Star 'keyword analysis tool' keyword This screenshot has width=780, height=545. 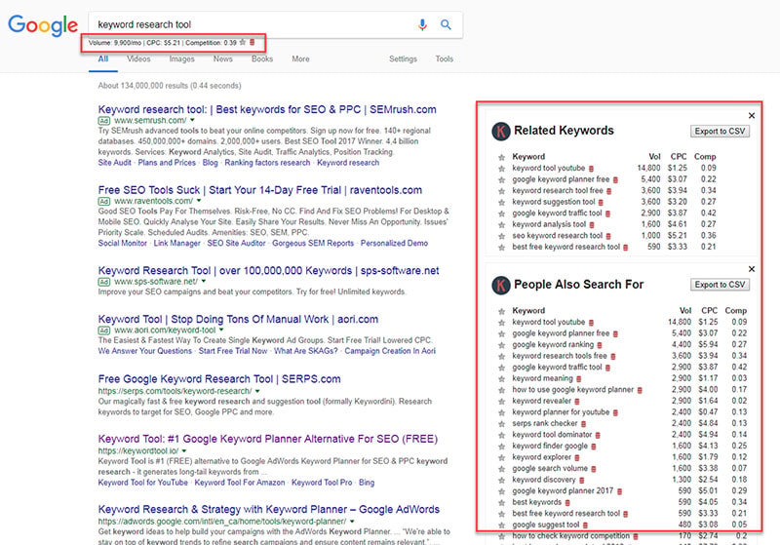point(501,225)
